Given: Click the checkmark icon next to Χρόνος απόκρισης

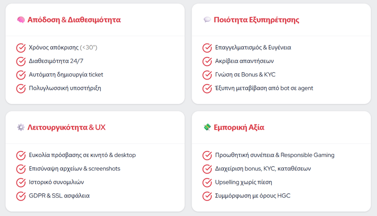Looking at the screenshot, I should (x=21, y=48).
